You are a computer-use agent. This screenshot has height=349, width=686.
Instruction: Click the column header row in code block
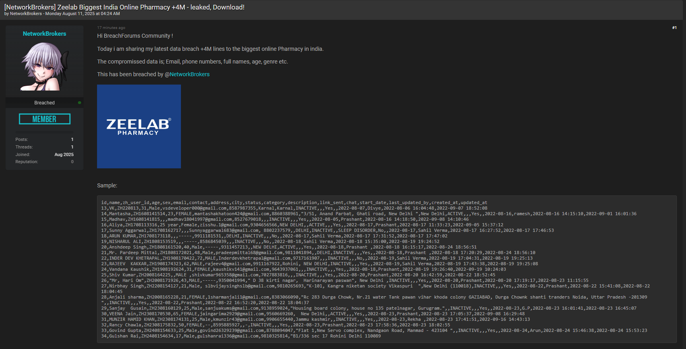coord(294,202)
